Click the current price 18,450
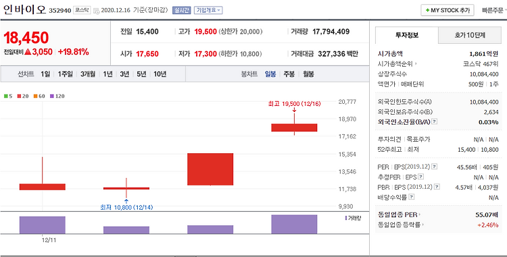 point(26,38)
